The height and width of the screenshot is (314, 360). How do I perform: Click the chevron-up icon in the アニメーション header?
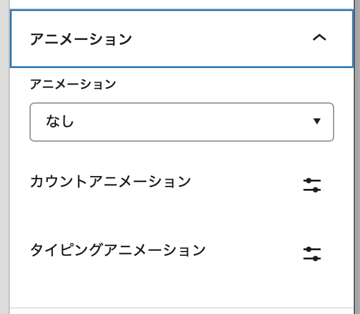pyautogui.click(x=319, y=37)
